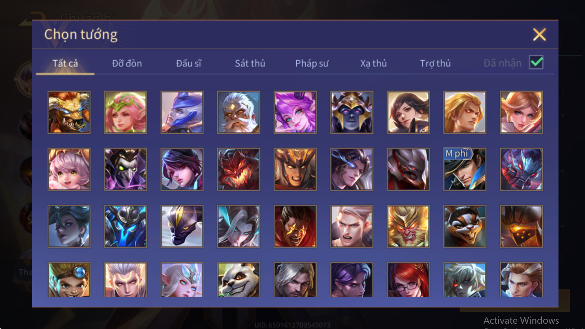Show the 'Xạ thủ' heroes tab

click(x=374, y=63)
